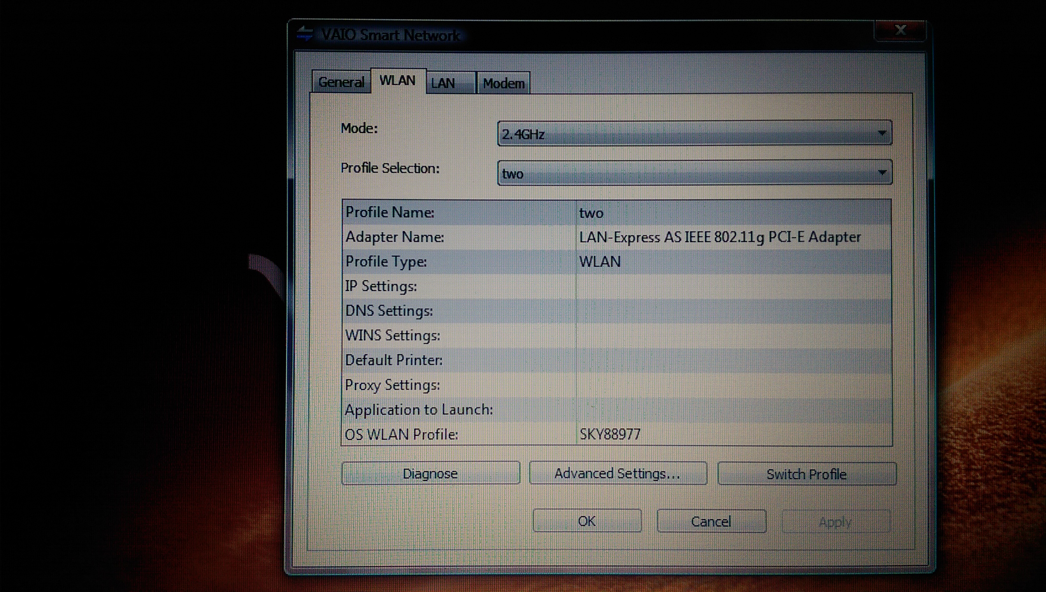Click the Mode dropdown arrow
This screenshot has height=592, width=1046.
(881, 133)
